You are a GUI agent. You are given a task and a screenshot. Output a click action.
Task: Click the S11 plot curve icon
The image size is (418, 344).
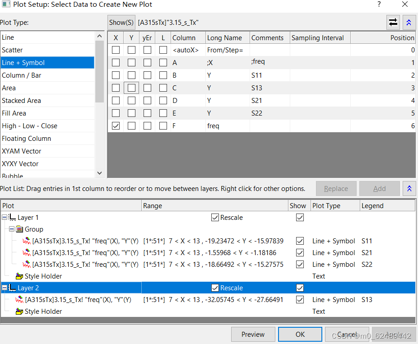[26, 241]
